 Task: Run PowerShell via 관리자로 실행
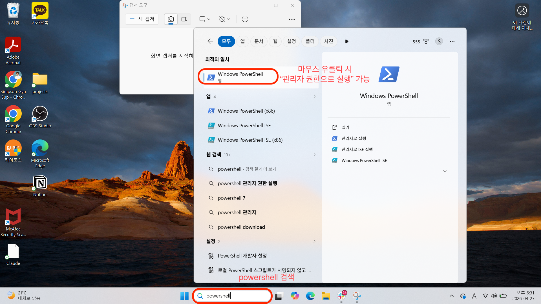354,138
